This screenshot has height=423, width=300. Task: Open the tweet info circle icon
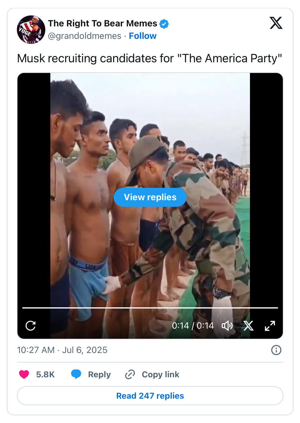tap(276, 350)
